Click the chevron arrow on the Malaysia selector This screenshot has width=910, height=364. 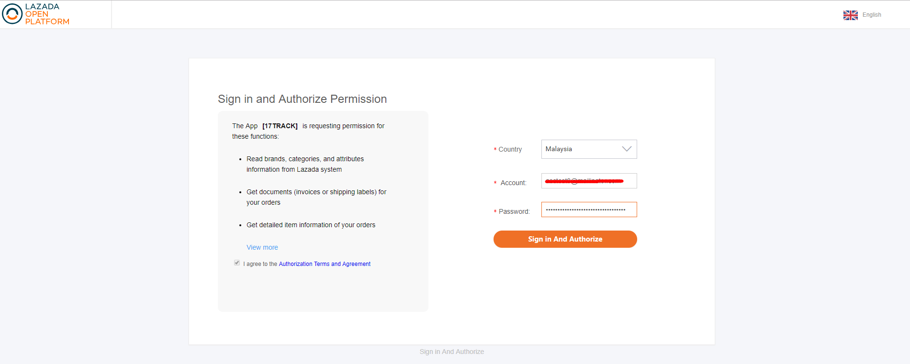click(x=626, y=149)
